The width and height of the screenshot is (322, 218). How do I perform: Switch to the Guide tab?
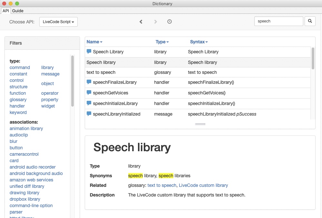click(x=18, y=11)
